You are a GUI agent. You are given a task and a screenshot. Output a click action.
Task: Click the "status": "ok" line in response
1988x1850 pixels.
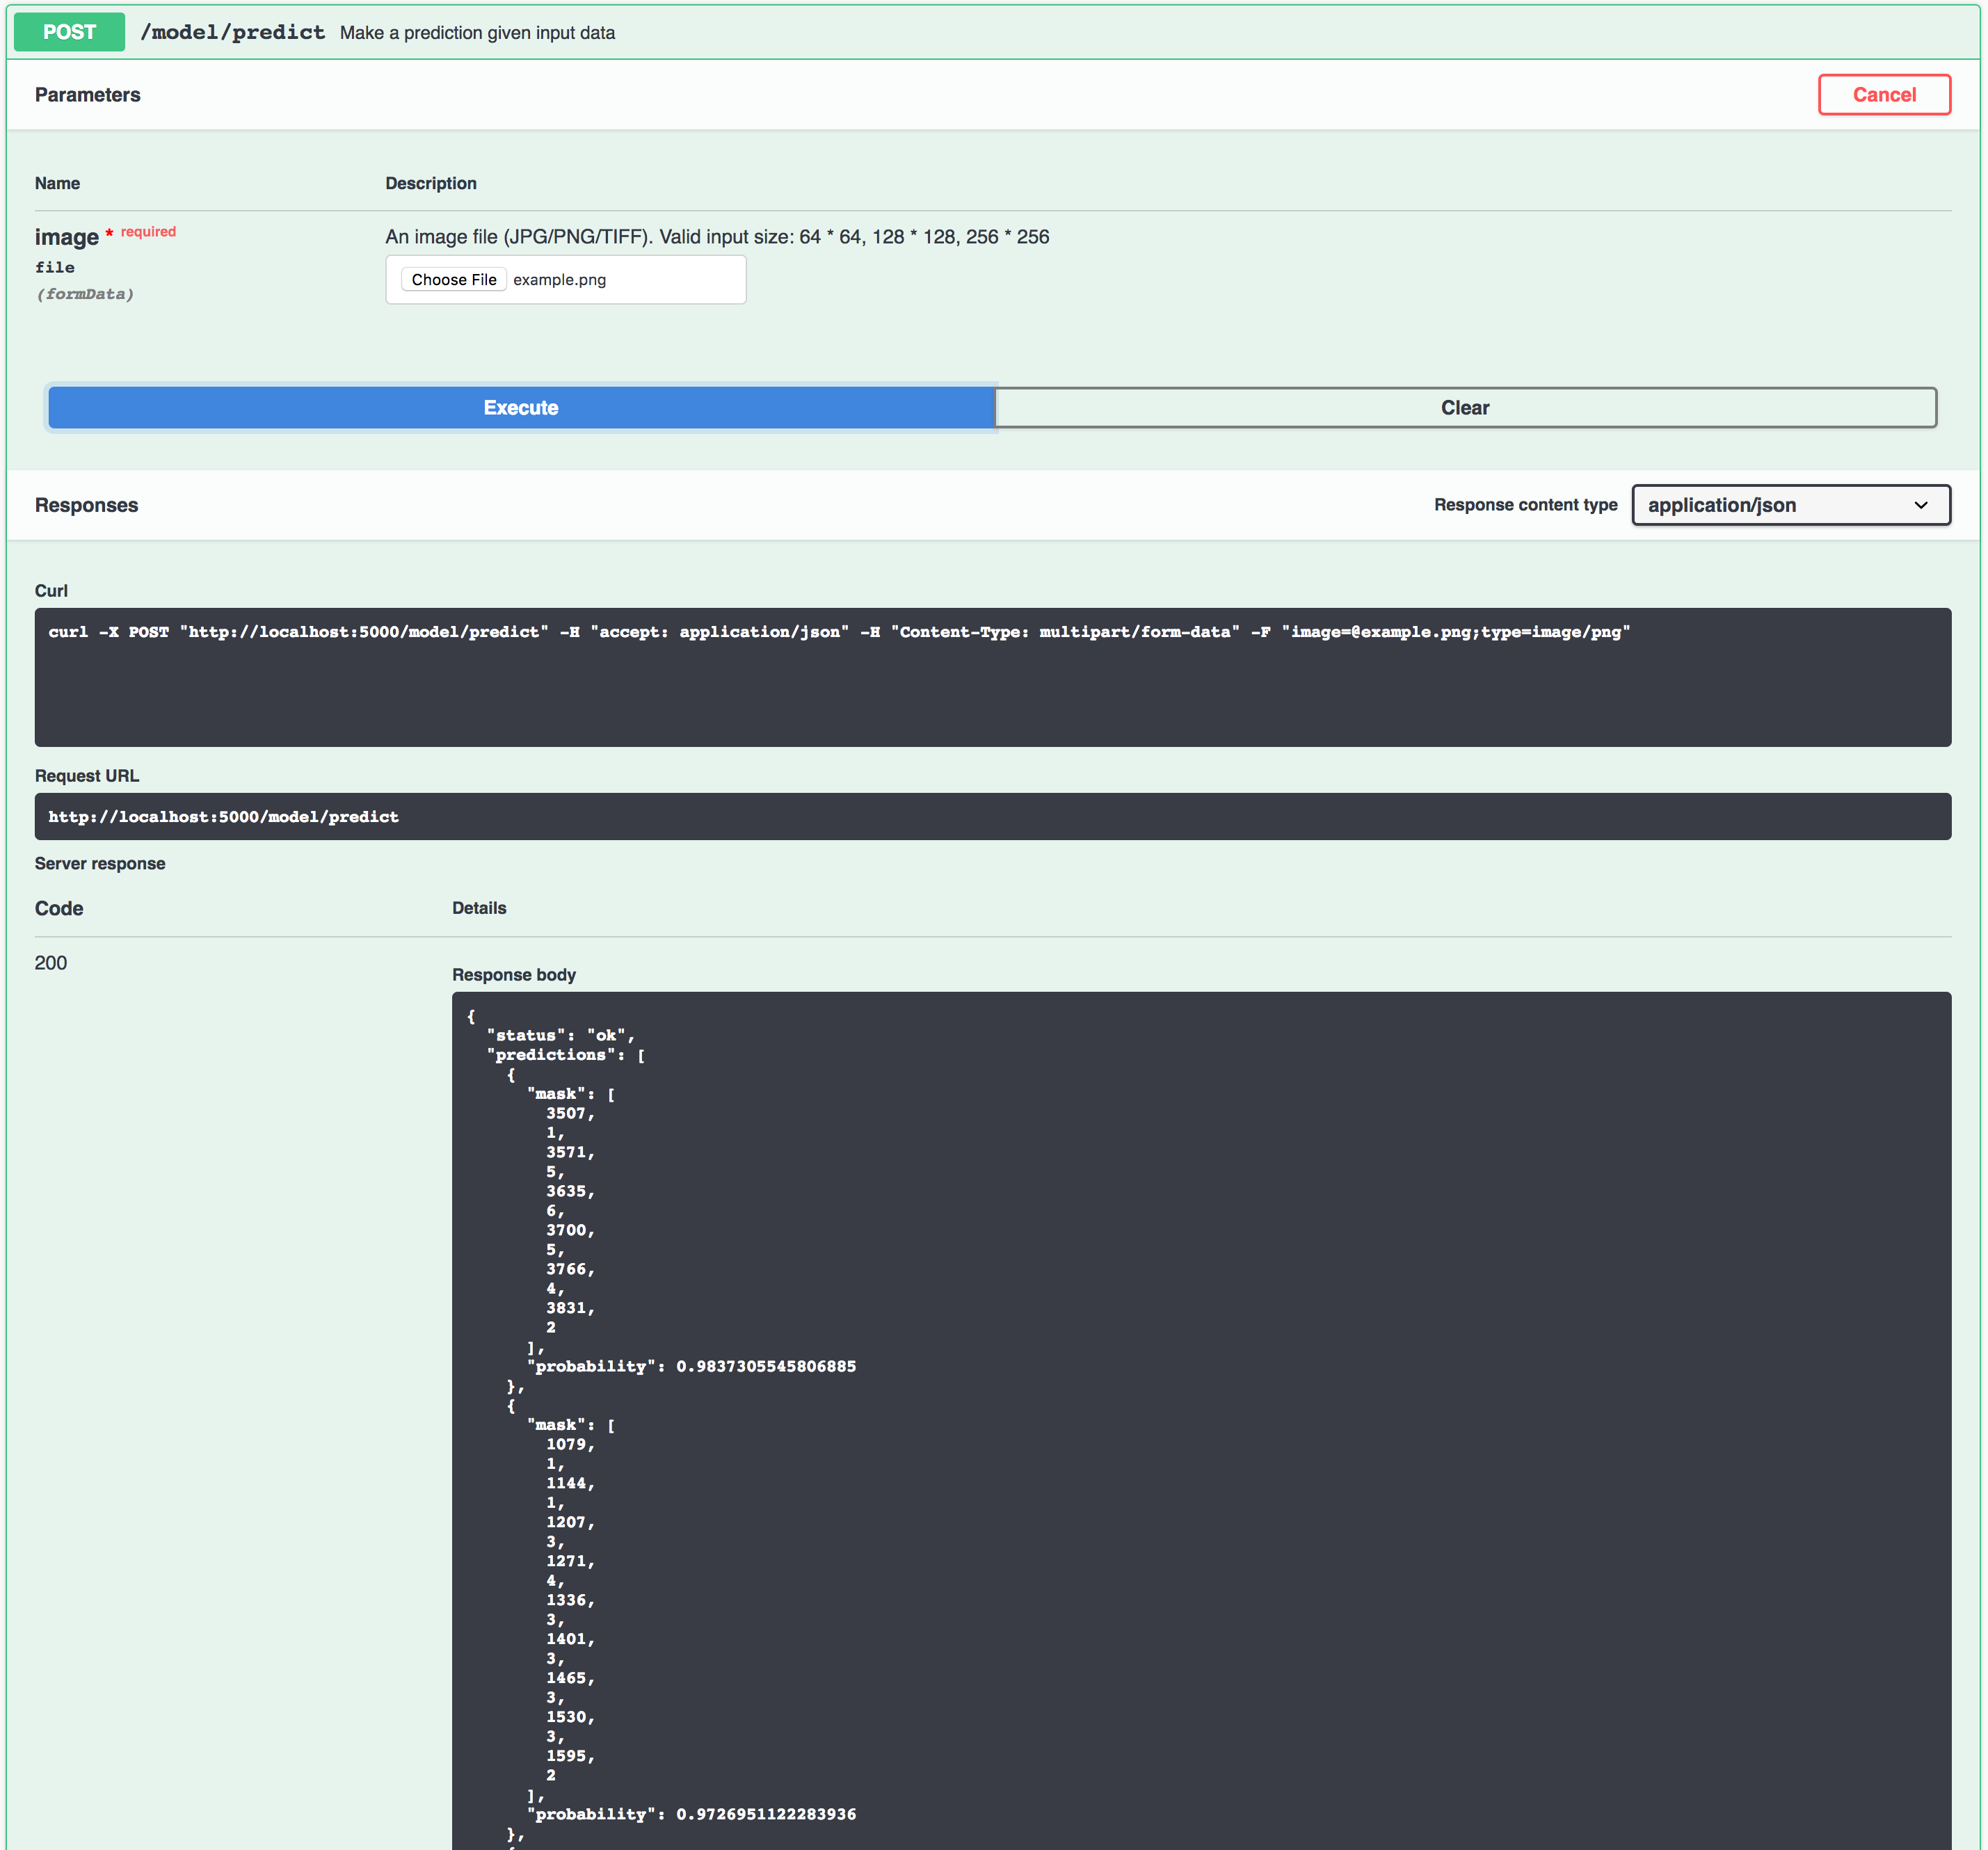[x=560, y=1035]
